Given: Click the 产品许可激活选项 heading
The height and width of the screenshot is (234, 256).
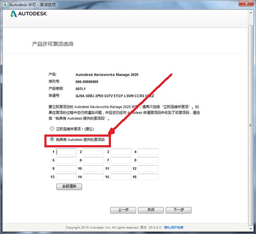Looking at the screenshot, I should pyautogui.click(x=53, y=44).
